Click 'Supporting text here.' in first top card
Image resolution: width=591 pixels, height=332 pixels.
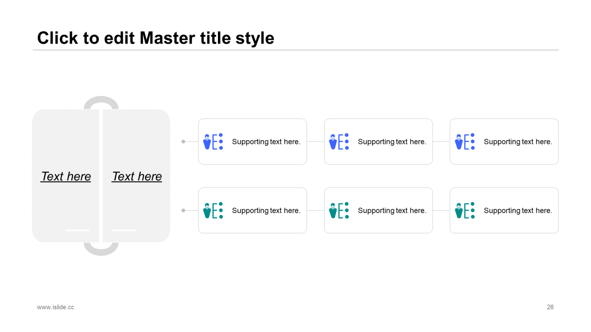click(x=266, y=142)
